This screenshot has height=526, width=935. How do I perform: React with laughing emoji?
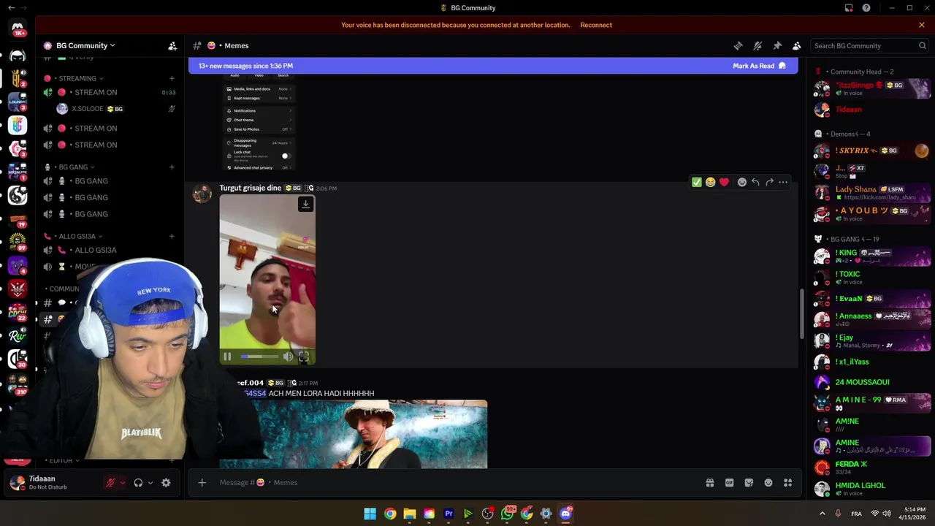pos(710,182)
